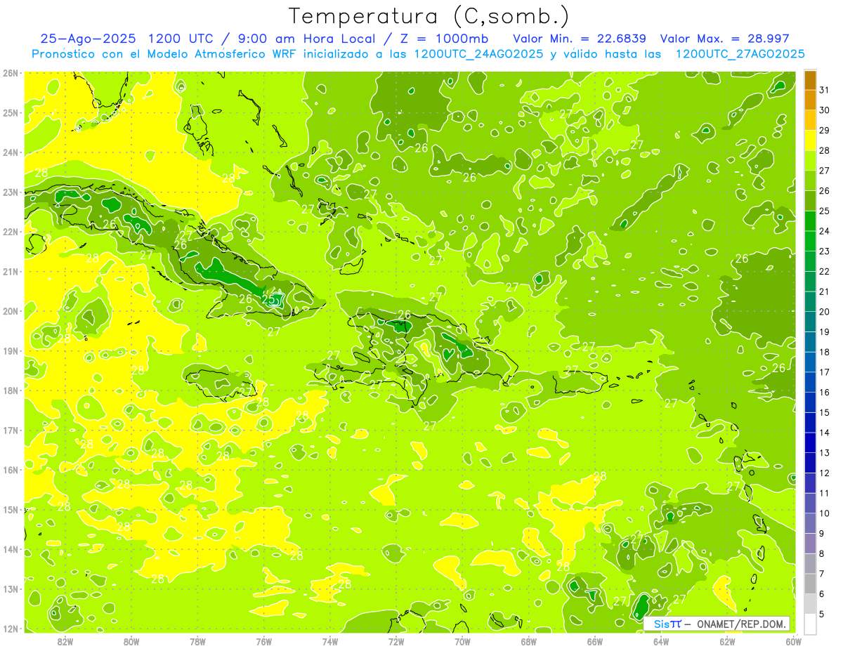Click the "66W" longitude axis label

[595, 641]
